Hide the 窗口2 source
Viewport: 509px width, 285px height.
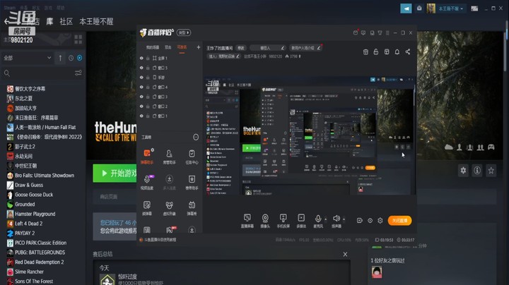[x=141, y=107]
